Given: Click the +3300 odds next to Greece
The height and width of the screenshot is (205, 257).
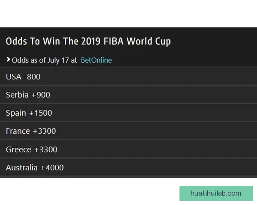Looking at the screenshot, I should click(46, 149).
